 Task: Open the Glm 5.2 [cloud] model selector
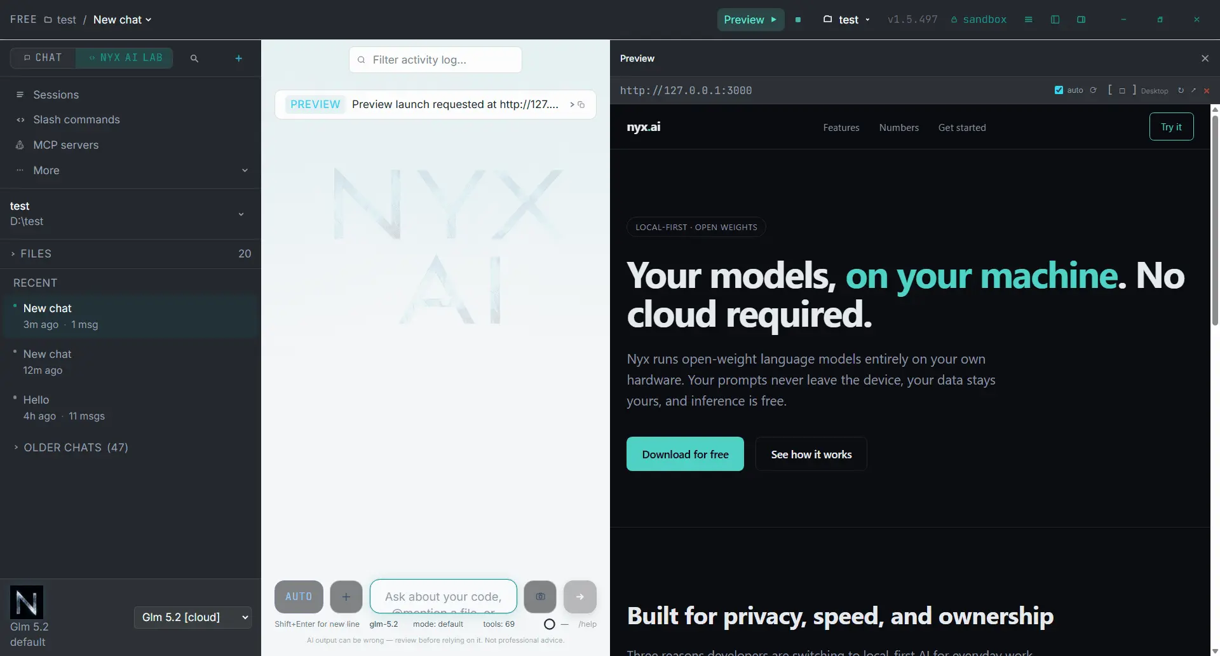click(x=193, y=617)
